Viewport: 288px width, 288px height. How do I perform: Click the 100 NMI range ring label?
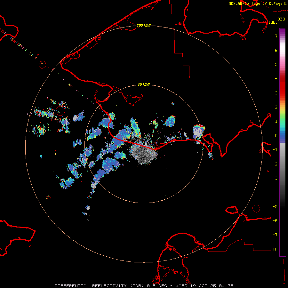144,25
